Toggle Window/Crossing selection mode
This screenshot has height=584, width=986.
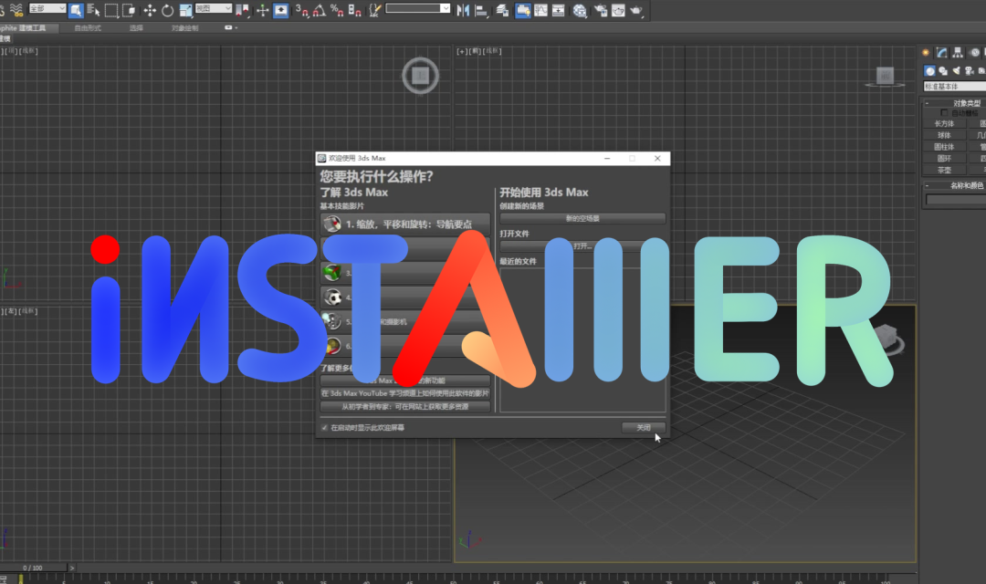[x=129, y=10]
